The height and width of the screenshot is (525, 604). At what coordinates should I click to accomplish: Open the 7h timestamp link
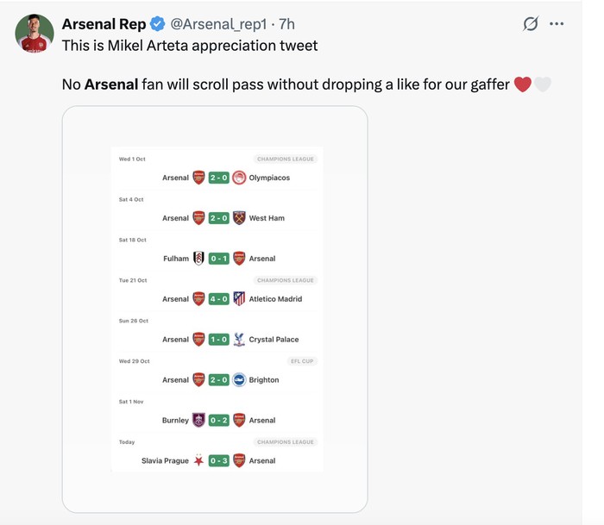tap(285, 24)
